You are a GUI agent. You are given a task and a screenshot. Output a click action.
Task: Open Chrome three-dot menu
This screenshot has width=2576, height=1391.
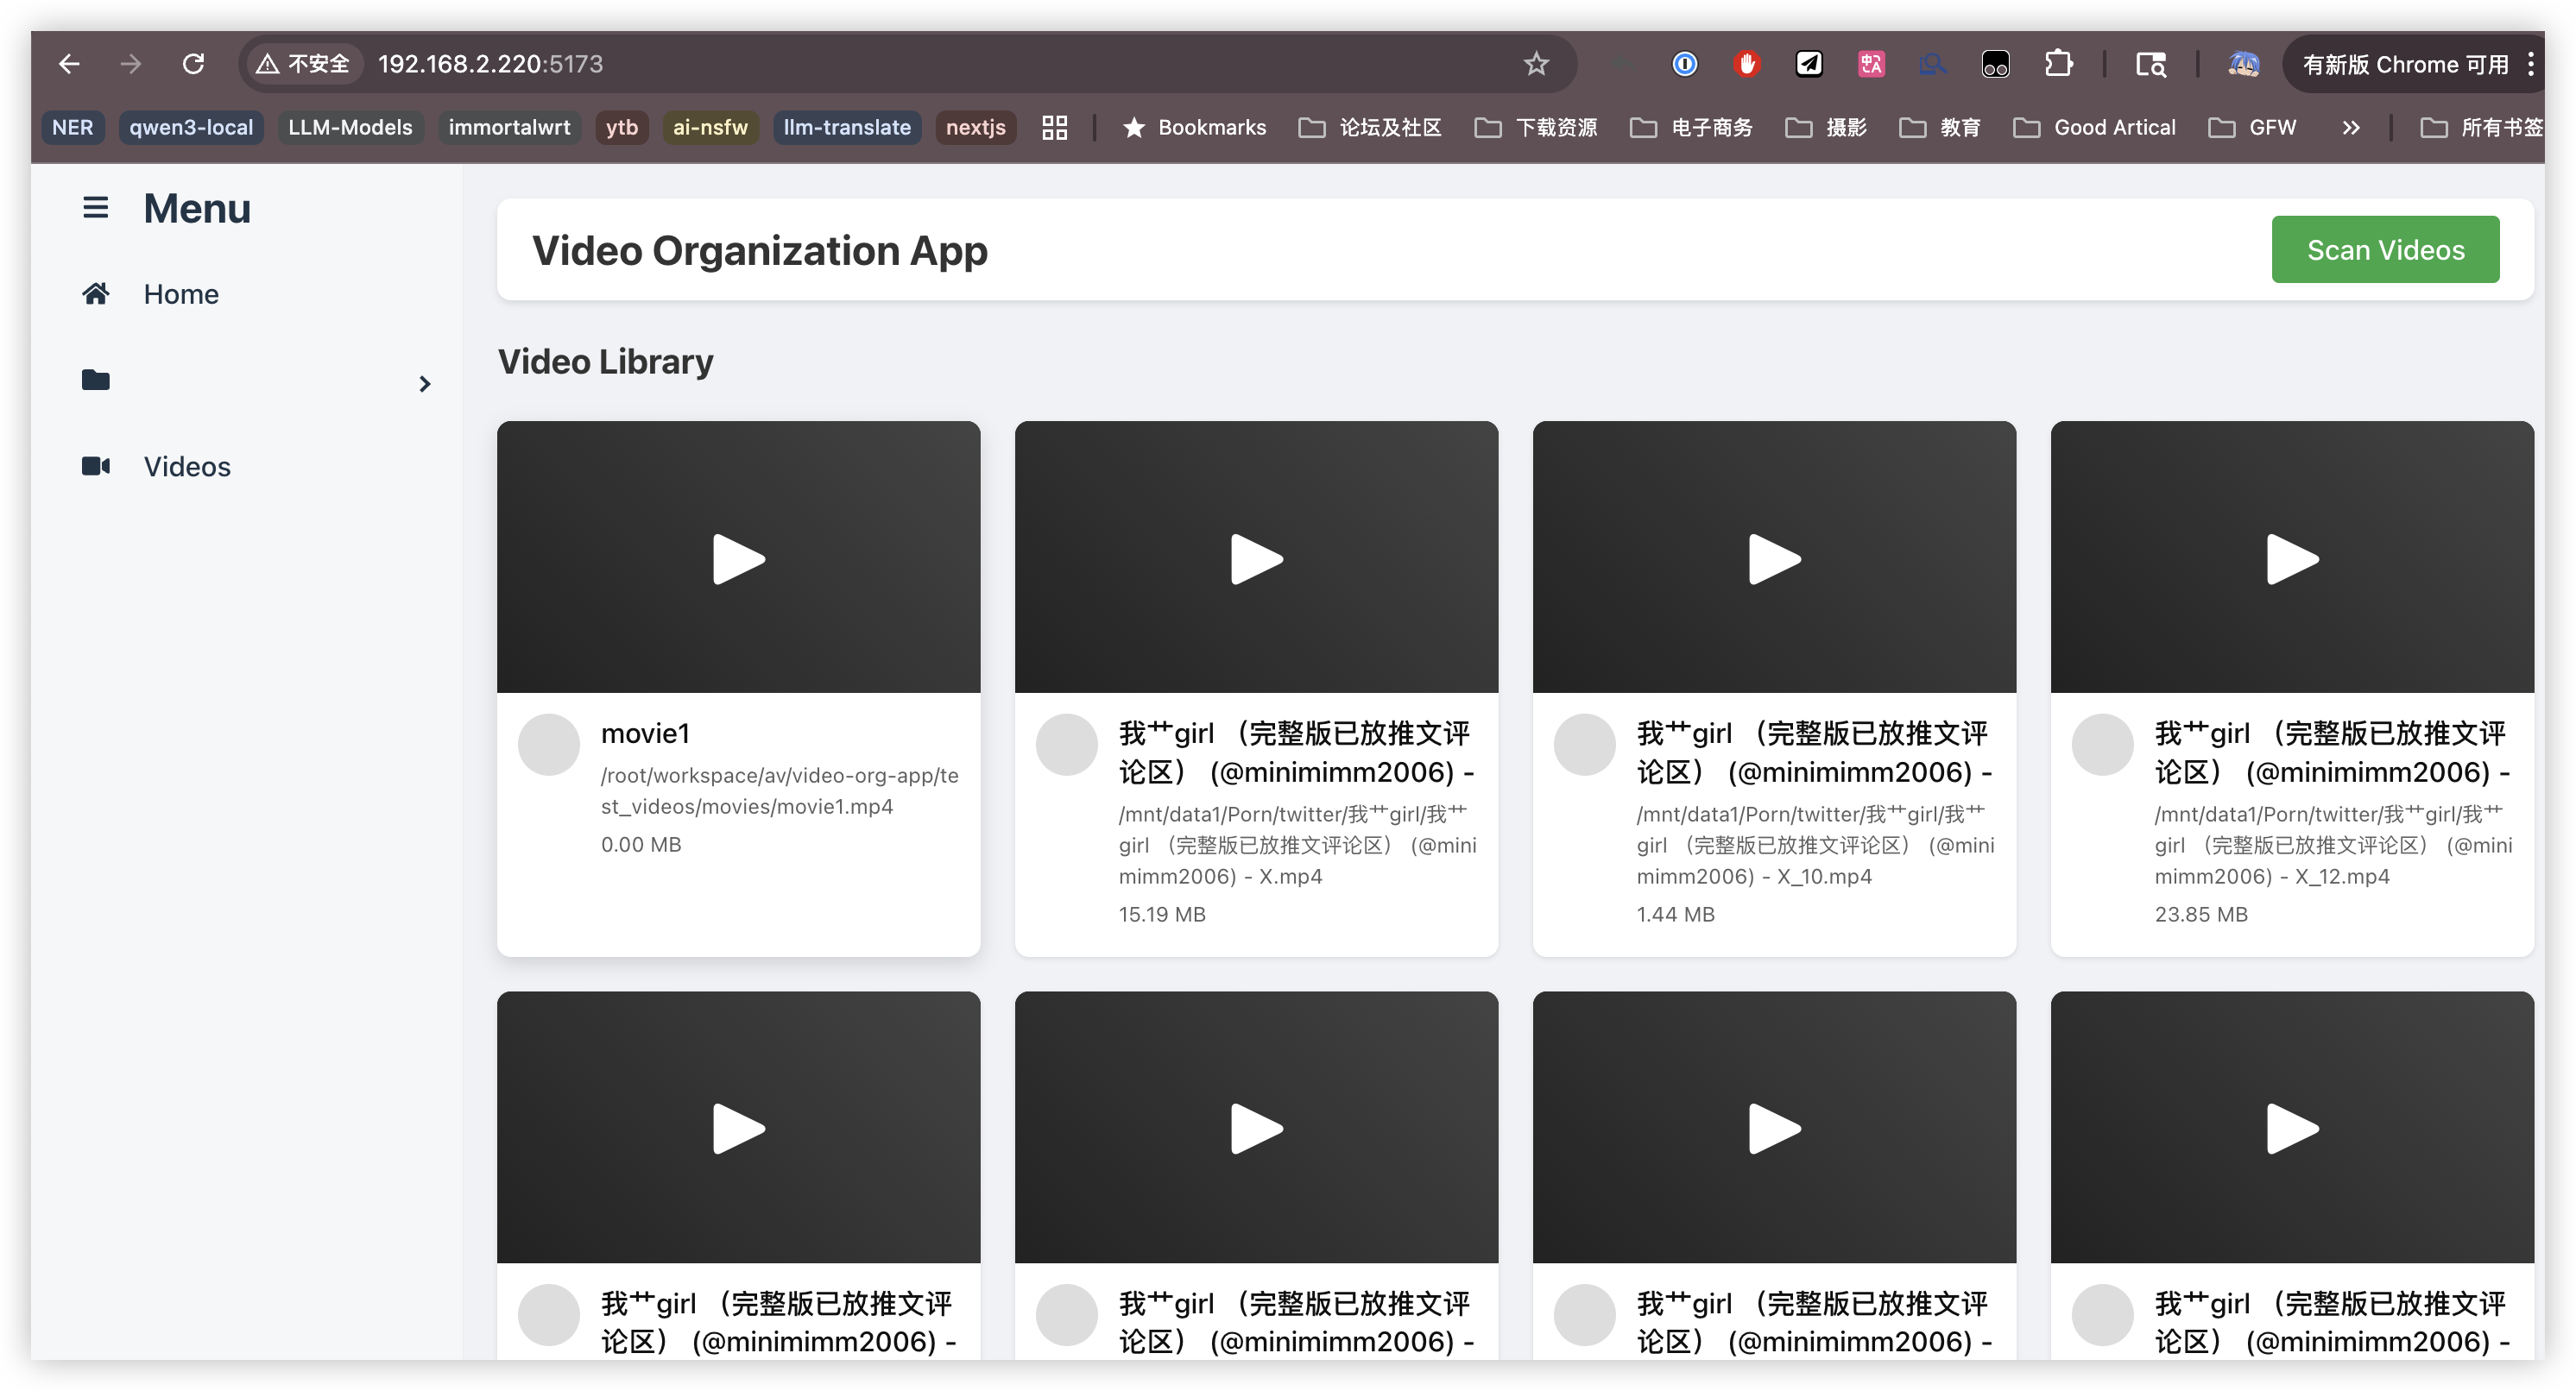2531,64
